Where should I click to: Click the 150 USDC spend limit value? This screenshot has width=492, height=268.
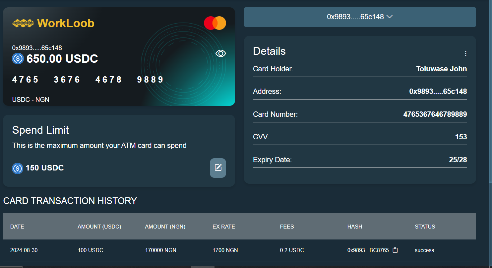point(45,168)
